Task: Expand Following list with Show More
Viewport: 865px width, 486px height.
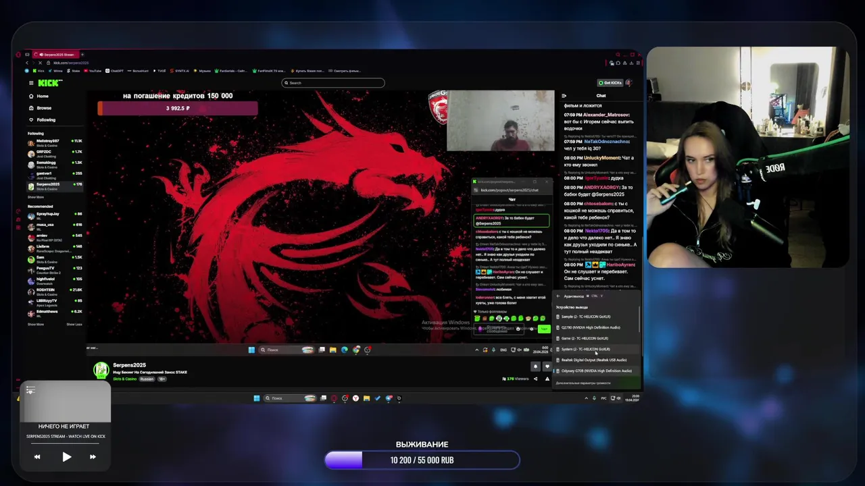Action: tap(35, 197)
